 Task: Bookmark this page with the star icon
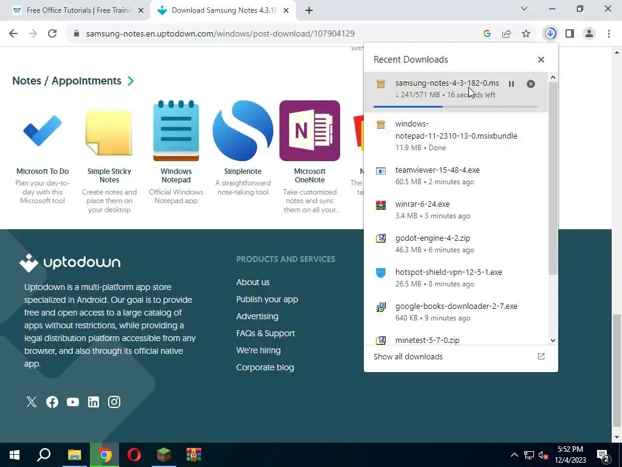point(526,34)
